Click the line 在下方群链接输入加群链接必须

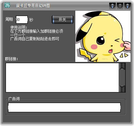[x=37, y=31]
